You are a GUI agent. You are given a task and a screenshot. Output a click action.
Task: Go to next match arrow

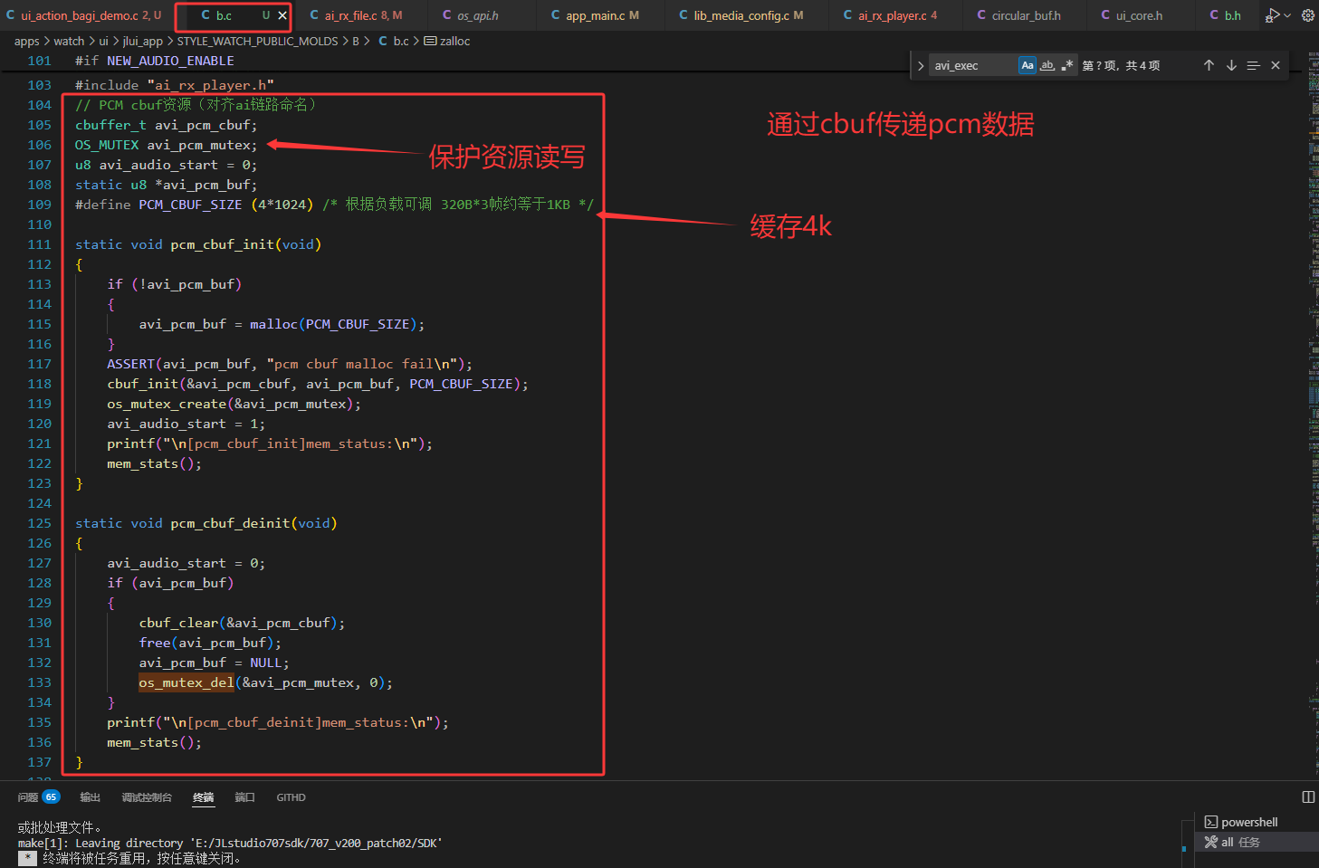[1231, 65]
